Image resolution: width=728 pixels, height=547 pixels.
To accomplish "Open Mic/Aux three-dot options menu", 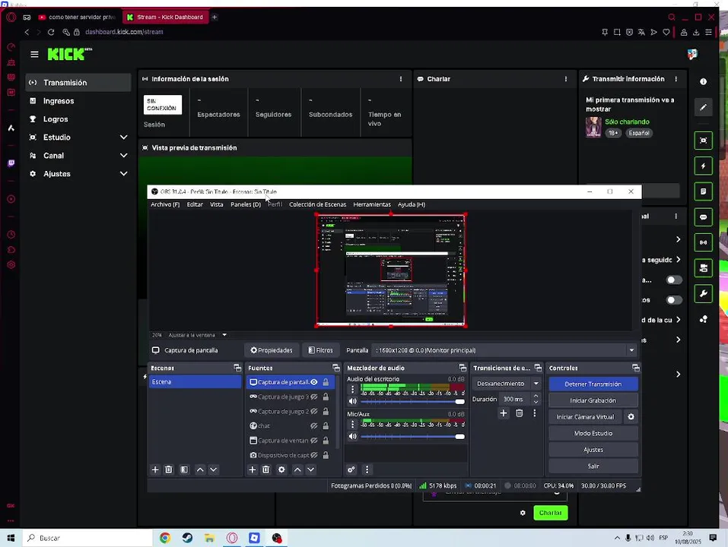I will (352, 424).
